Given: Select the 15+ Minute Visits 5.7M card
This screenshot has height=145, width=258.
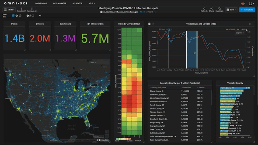Looking at the screenshot, I should tap(95, 36).
